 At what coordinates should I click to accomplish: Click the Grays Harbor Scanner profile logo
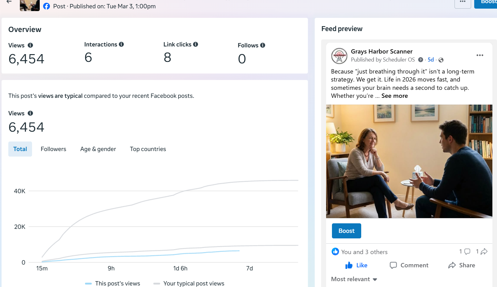pos(339,56)
